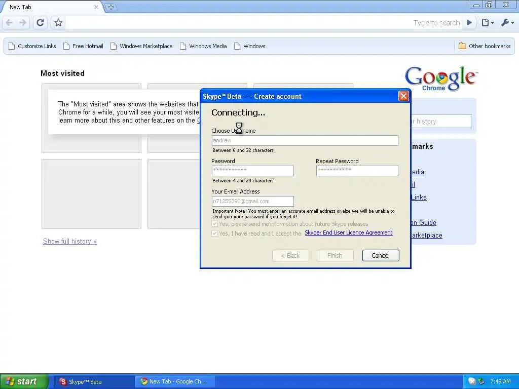Bookmark this page with the star icon
Viewport: 519px width, 389px height.
[x=58, y=22]
